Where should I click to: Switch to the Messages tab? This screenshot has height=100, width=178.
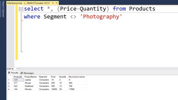[27, 73]
